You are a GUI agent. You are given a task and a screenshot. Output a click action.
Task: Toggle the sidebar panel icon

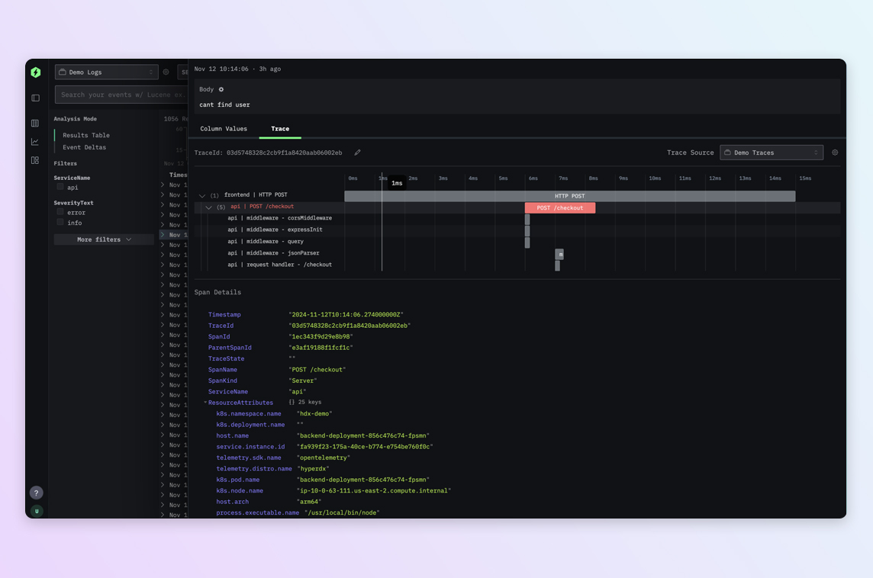tap(35, 98)
